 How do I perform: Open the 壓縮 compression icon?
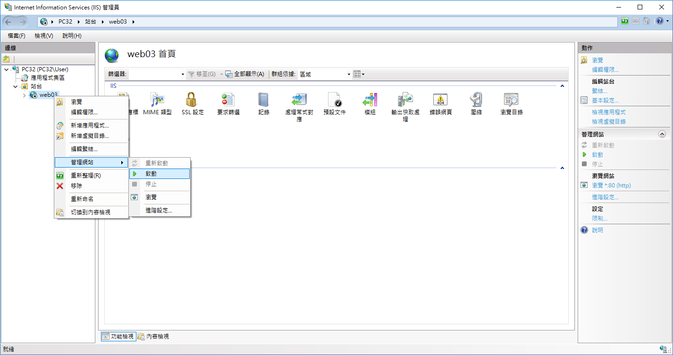pyautogui.click(x=476, y=100)
